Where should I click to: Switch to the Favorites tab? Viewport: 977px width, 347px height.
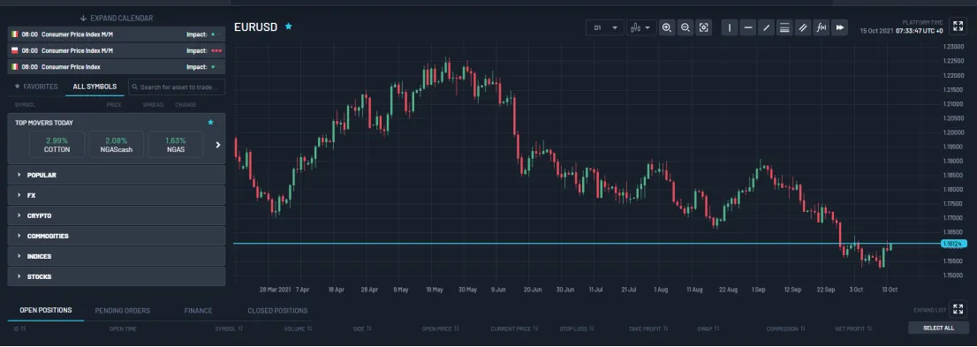36,87
